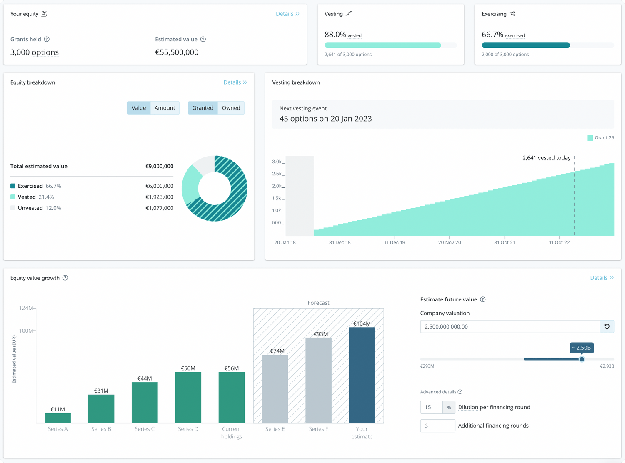Open Equity value growth Details link

(x=602, y=278)
